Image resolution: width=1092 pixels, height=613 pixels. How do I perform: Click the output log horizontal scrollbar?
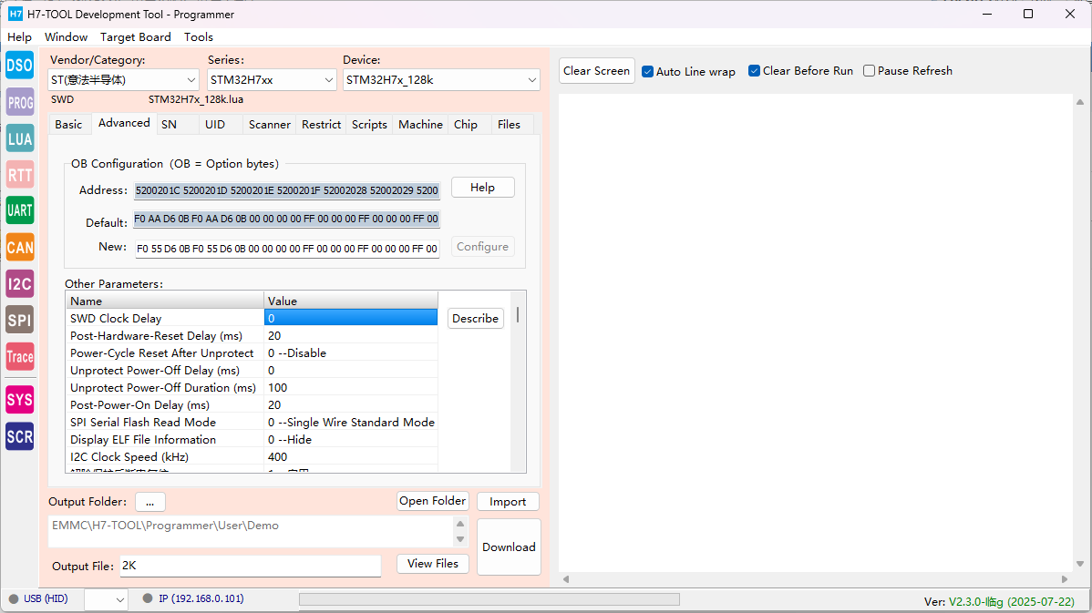coord(815,579)
